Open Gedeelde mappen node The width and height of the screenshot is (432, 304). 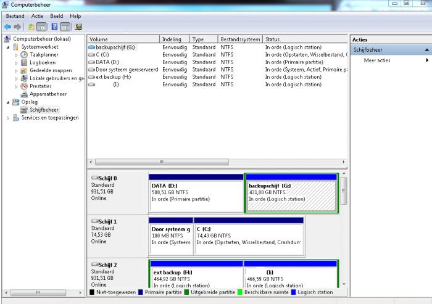[x=50, y=70]
